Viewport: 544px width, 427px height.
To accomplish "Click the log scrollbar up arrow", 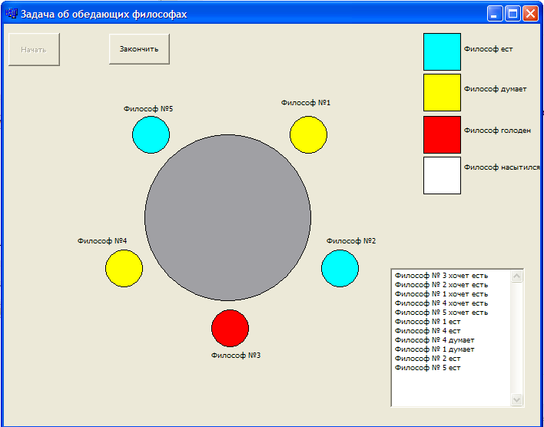I will [517, 276].
